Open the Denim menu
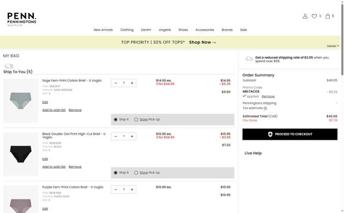 146,30
